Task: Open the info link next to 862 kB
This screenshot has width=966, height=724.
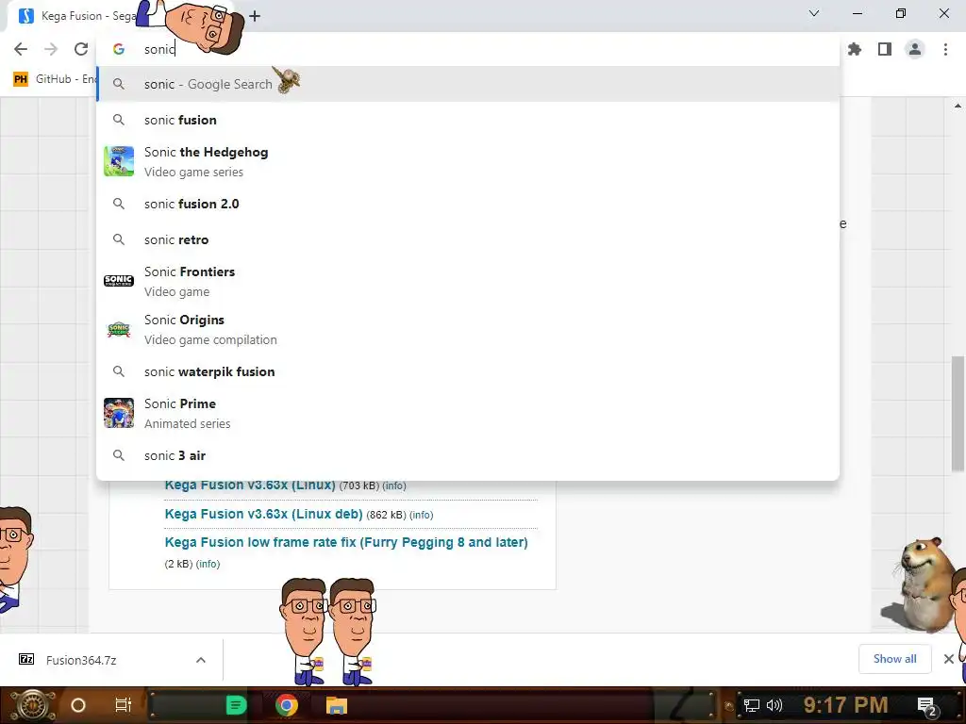Action: [422, 515]
